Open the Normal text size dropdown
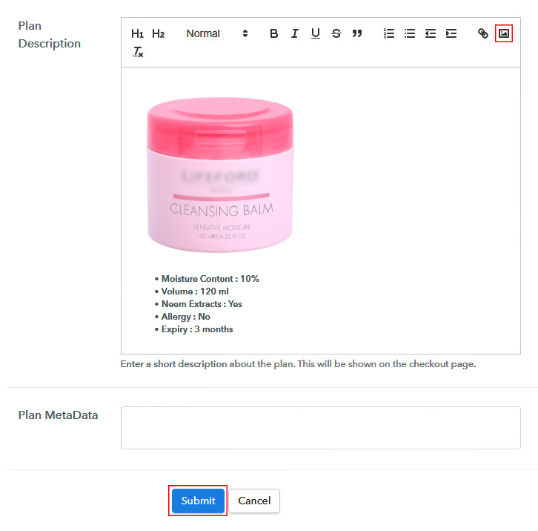Viewport: 538px width, 531px height. pos(217,33)
